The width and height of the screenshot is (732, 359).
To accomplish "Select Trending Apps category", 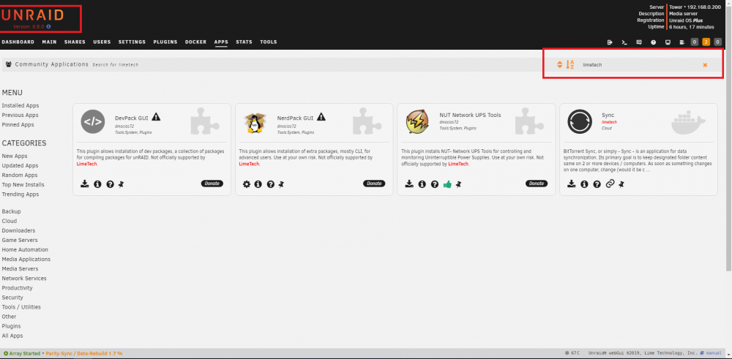I will click(x=20, y=194).
